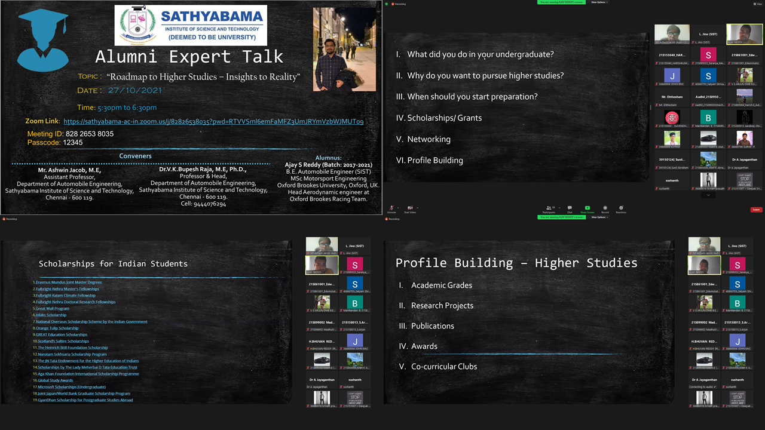Open Erasmus Mundus Joint Master Degrees link
This screenshot has width=765, height=430.
pyautogui.click(x=68, y=282)
